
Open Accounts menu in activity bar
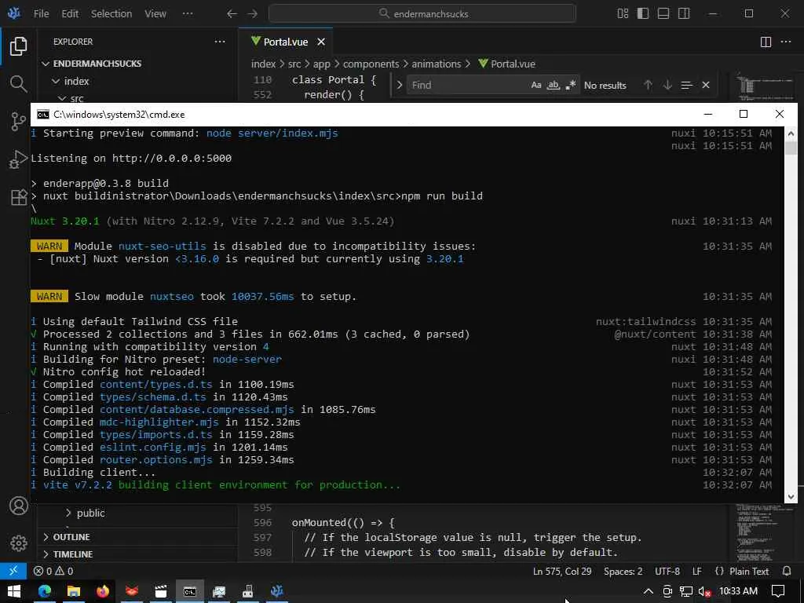tap(19, 506)
